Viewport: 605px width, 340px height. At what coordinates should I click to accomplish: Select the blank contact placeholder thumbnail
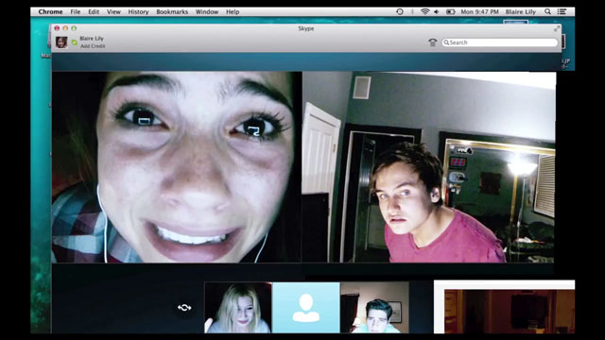[x=306, y=308]
